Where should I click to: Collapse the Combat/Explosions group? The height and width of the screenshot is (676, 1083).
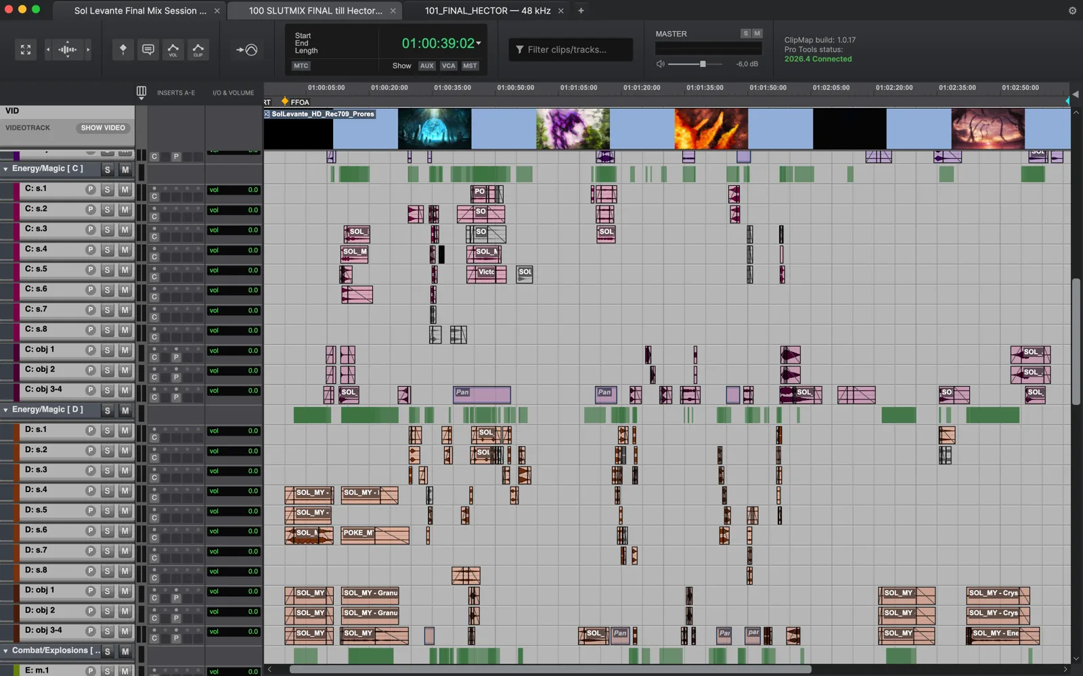(5, 651)
